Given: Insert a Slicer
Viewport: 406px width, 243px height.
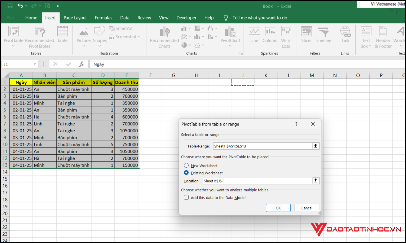Looking at the screenshot, I should (x=306, y=36).
